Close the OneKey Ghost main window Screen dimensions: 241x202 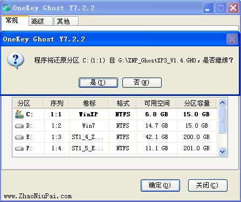point(233,8)
